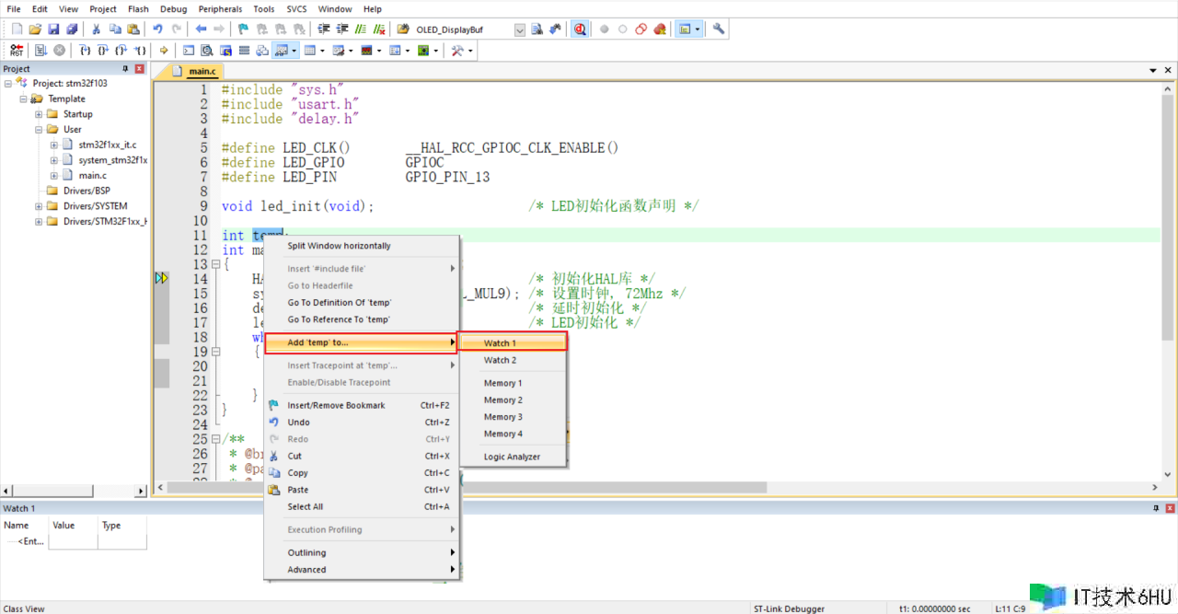Click the RST reset CPU icon

(x=17, y=51)
